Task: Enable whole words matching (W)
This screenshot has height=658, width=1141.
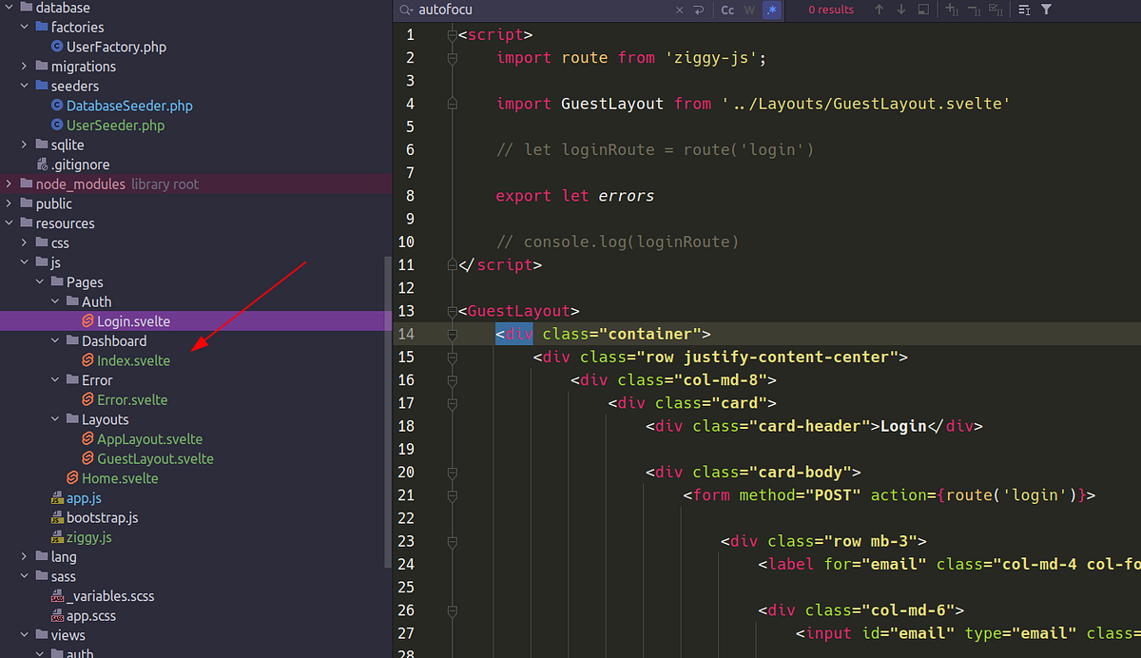Action: (750, 10)
